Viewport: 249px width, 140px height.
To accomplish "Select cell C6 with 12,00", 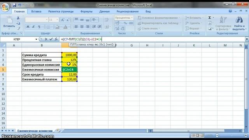I will tap(69, 74).
